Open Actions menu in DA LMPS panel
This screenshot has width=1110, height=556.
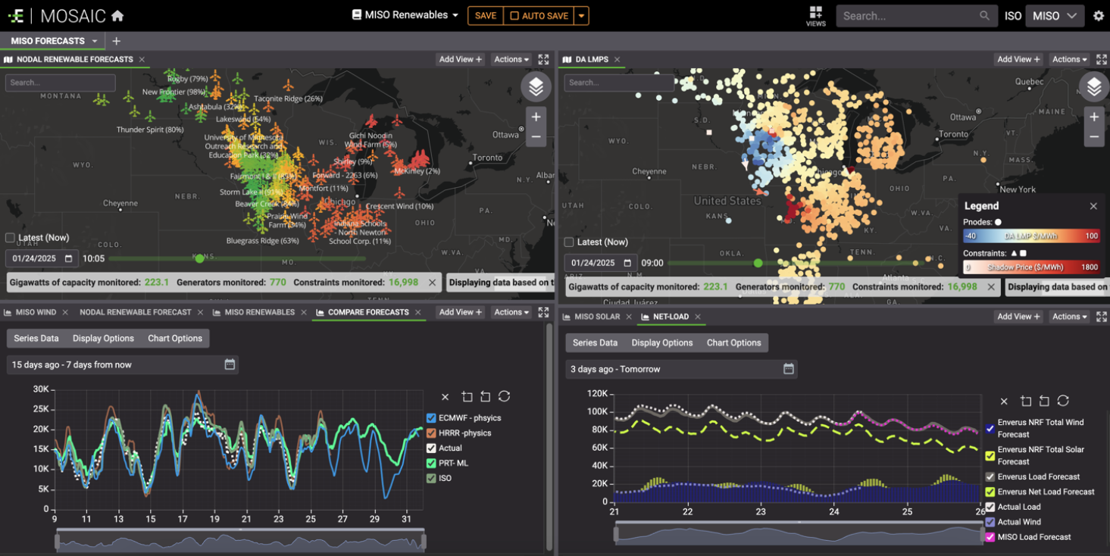1070,59
